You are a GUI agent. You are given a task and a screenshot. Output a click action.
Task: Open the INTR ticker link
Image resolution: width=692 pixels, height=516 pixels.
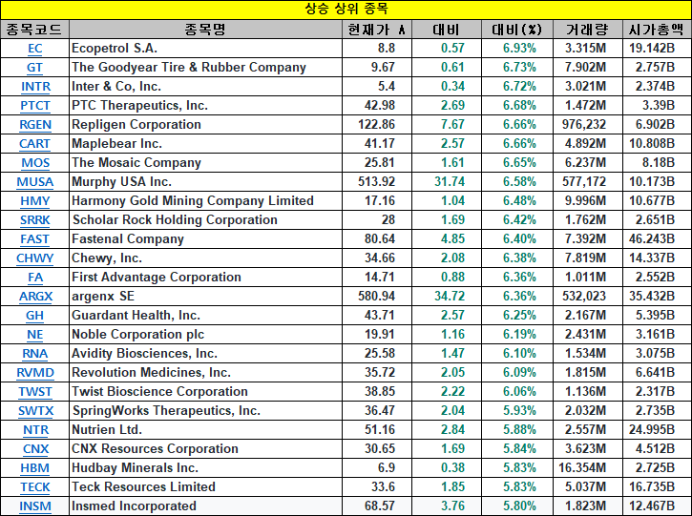coord(35,87)
